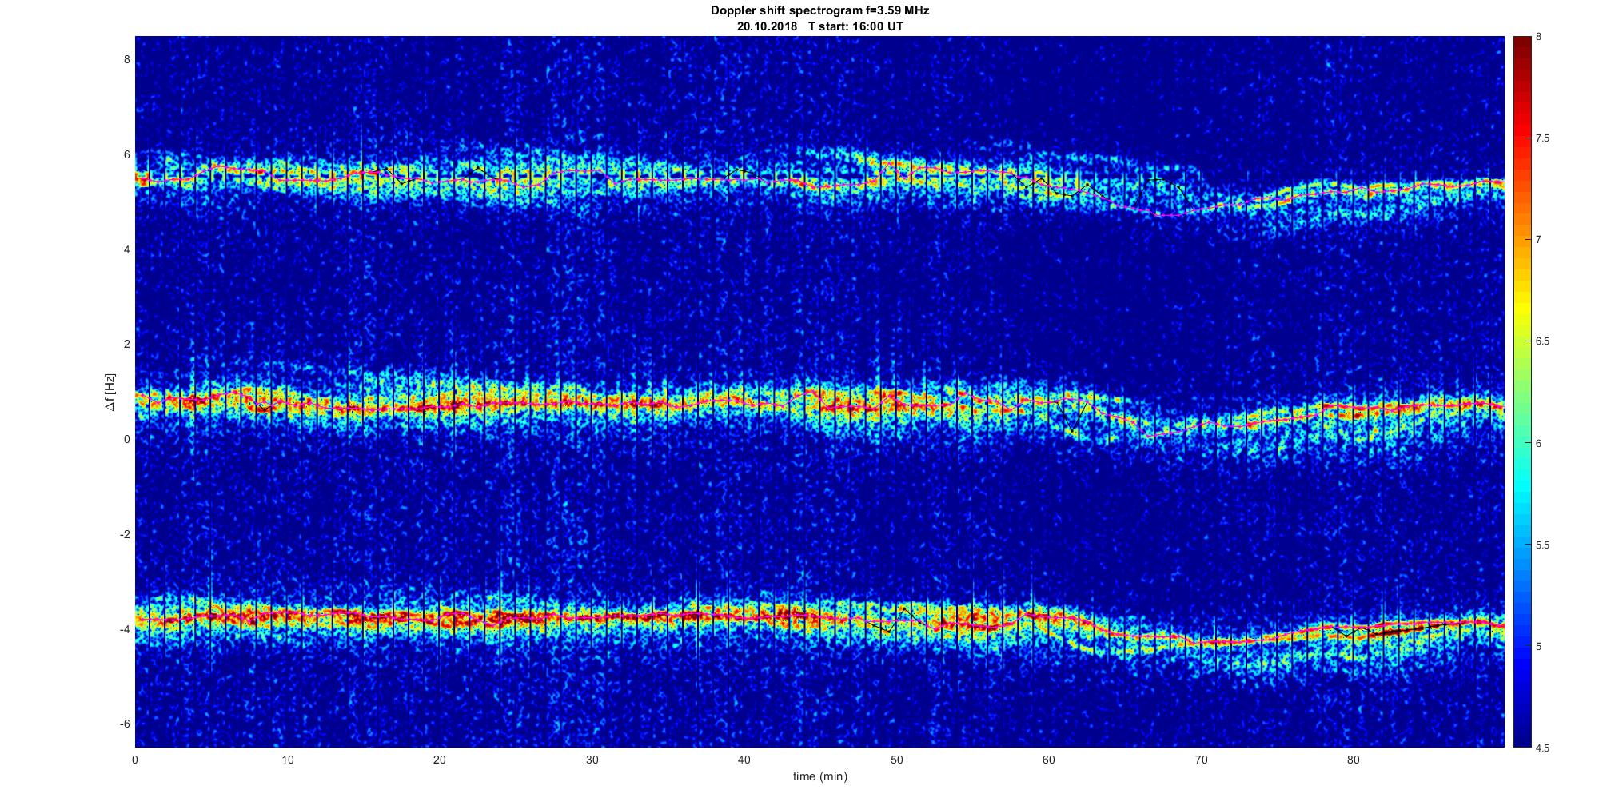This screenshot has height=802, width=1599.
Task: Click the plot title 'Doppler shift spectrogram f=3.59 MHz'
Action: tap(819, 10)
